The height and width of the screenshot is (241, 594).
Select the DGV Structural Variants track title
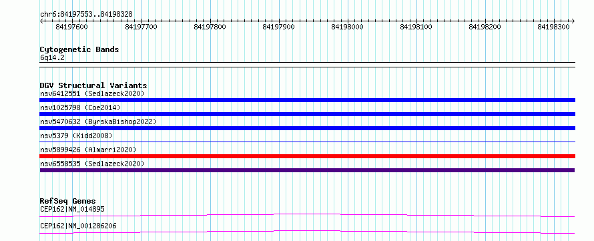coord(93,85)
